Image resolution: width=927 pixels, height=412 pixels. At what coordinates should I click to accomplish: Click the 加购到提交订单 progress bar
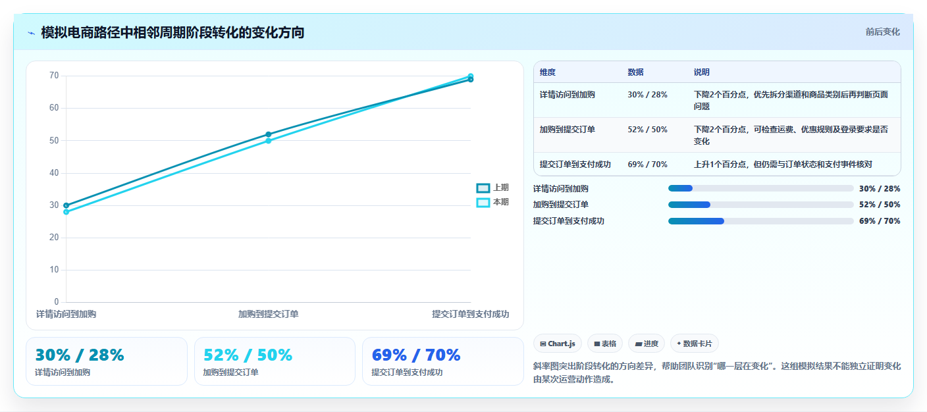click(760, 205)
